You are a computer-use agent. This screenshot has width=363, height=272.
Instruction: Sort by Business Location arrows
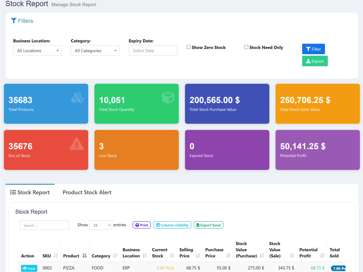tap(145, 256)
